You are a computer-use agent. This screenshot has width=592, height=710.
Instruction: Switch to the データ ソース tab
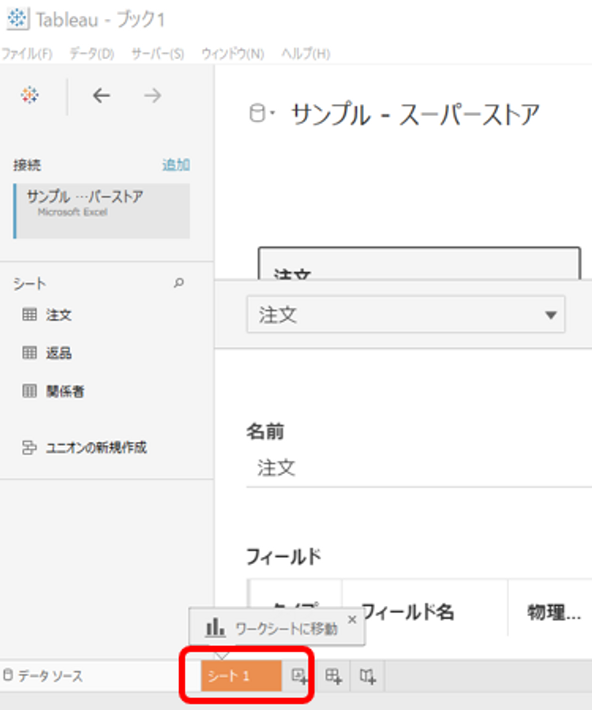[43, 676]
